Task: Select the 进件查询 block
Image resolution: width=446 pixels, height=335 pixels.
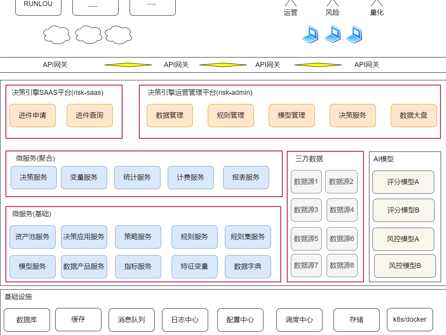Action: (90, 115)
